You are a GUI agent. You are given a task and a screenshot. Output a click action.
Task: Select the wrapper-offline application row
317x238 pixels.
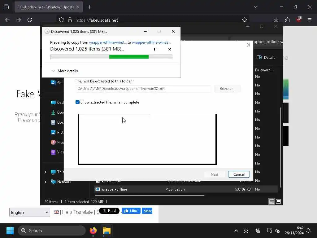click(186, 189)
